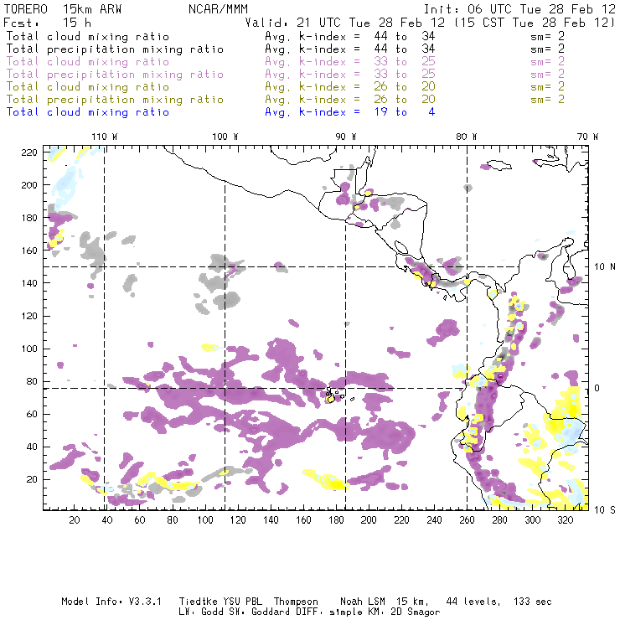This screenshot has width=620, height=620.
Task: Select the "Fcst: 15 h" forecast label
Action: coord(48,23)
